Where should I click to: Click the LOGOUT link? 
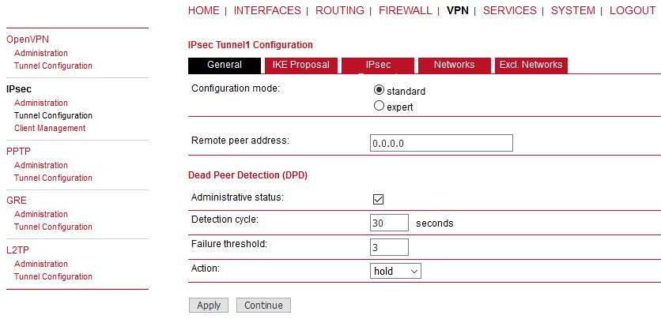click(x=633, y=10)
